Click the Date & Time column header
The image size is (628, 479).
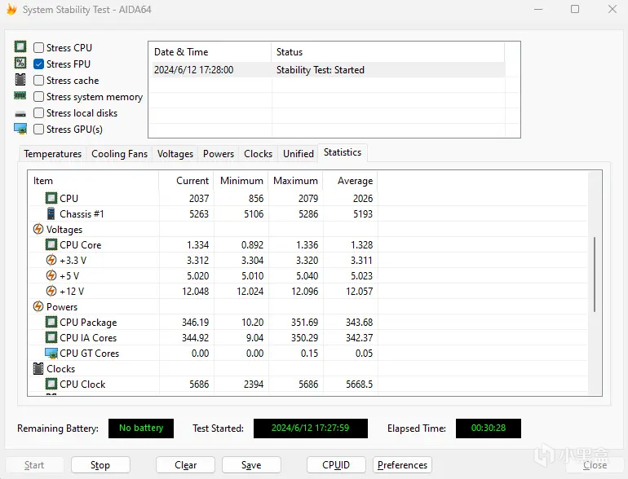[x=210, y=52]
